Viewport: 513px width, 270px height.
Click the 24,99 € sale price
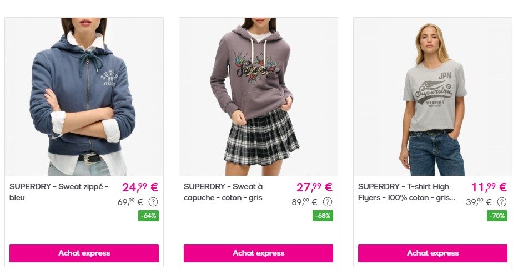tap(140, 187)
